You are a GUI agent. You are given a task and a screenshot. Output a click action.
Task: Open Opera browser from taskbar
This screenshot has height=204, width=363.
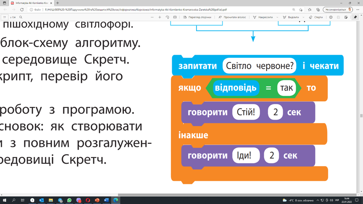pos(88,200)
